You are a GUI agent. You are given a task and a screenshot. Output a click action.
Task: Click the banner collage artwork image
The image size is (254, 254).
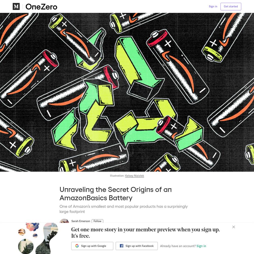click(x=38, y=238)
